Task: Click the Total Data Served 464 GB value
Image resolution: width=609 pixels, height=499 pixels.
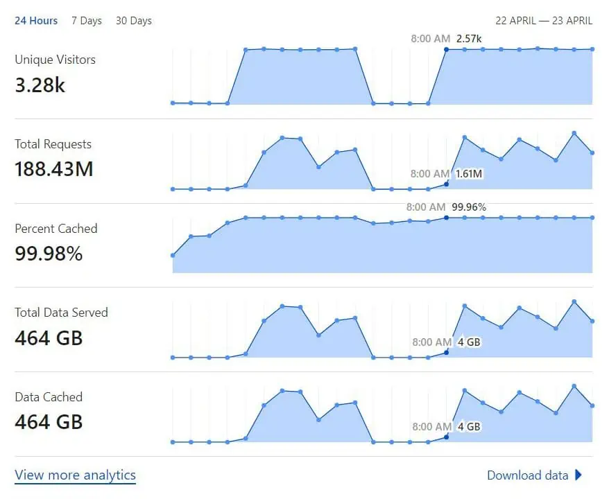Action: (x=49, y=338)
